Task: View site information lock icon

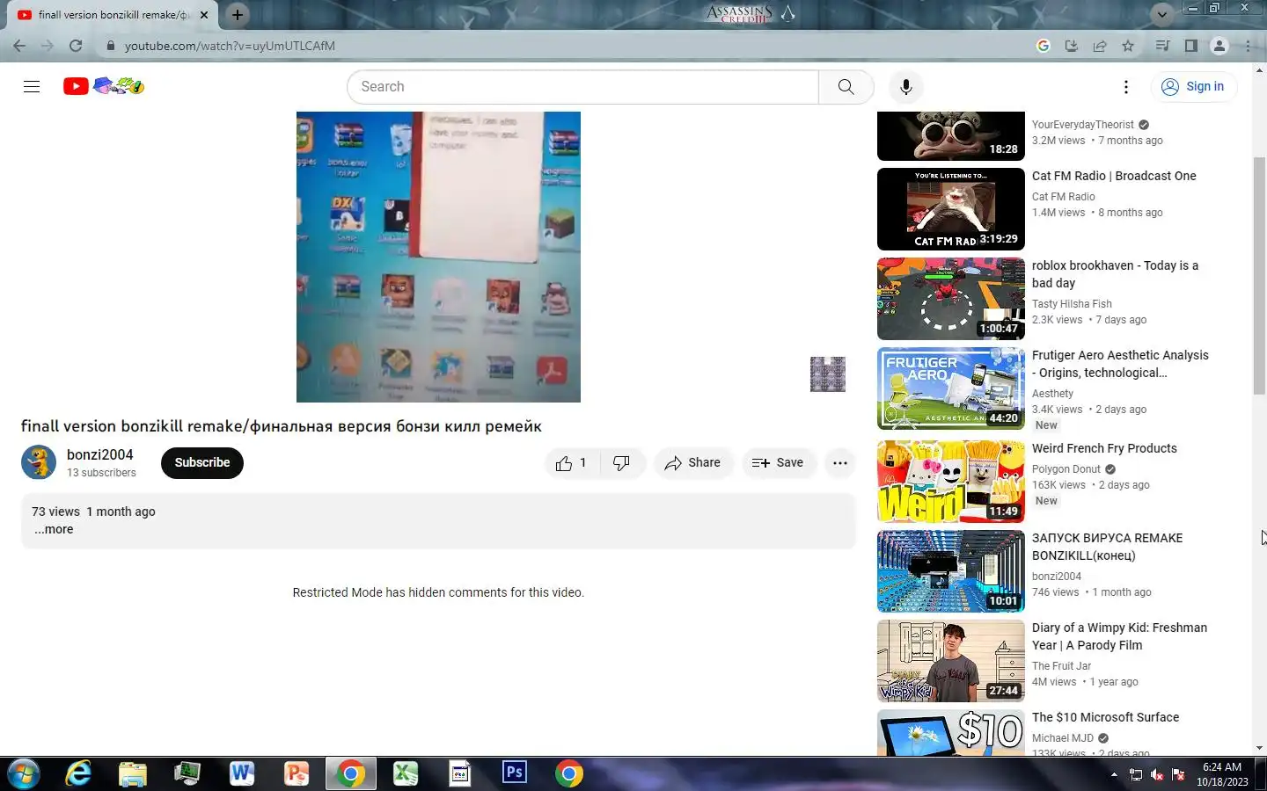Action: pyautogui.click(x=109, y=46)
